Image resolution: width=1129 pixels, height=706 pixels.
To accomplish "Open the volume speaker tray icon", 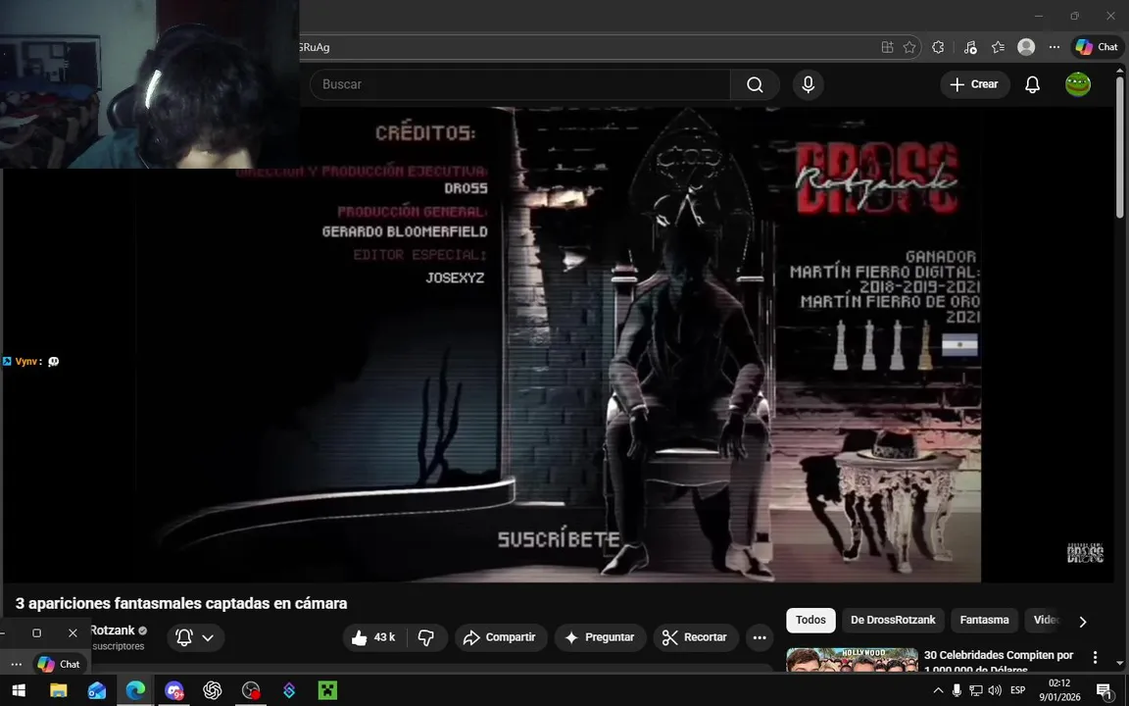I will [995, 690].
